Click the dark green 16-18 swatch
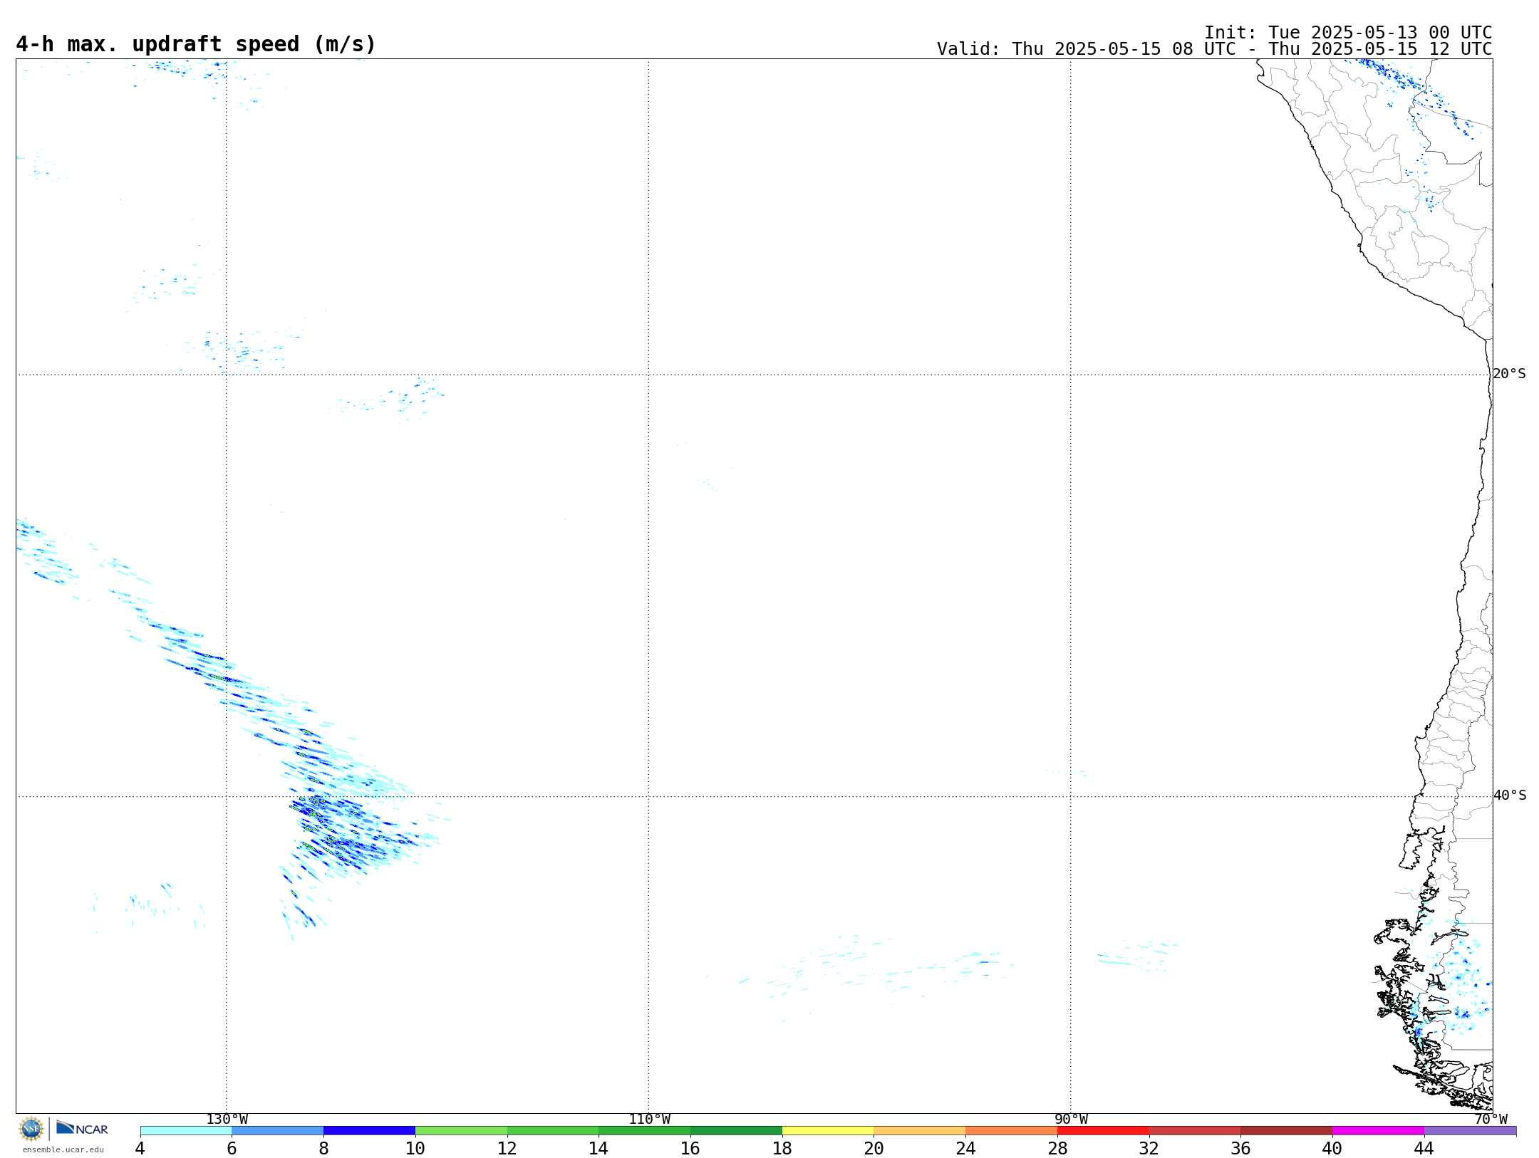Viewport: 1539px width, 1158px height. coord(736,1131)
